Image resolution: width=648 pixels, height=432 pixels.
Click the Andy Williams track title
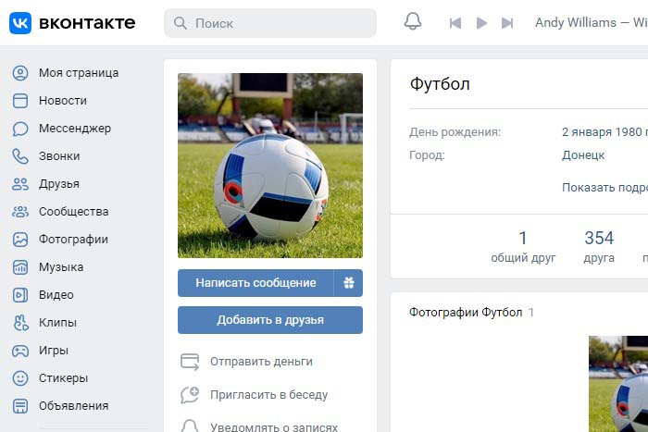point(592,23)
